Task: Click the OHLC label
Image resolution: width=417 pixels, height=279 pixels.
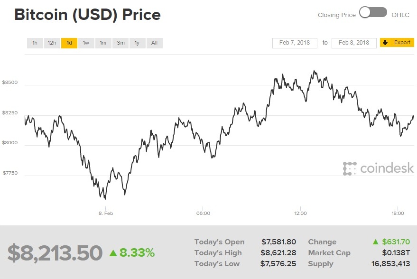Action: pos(400,15)
